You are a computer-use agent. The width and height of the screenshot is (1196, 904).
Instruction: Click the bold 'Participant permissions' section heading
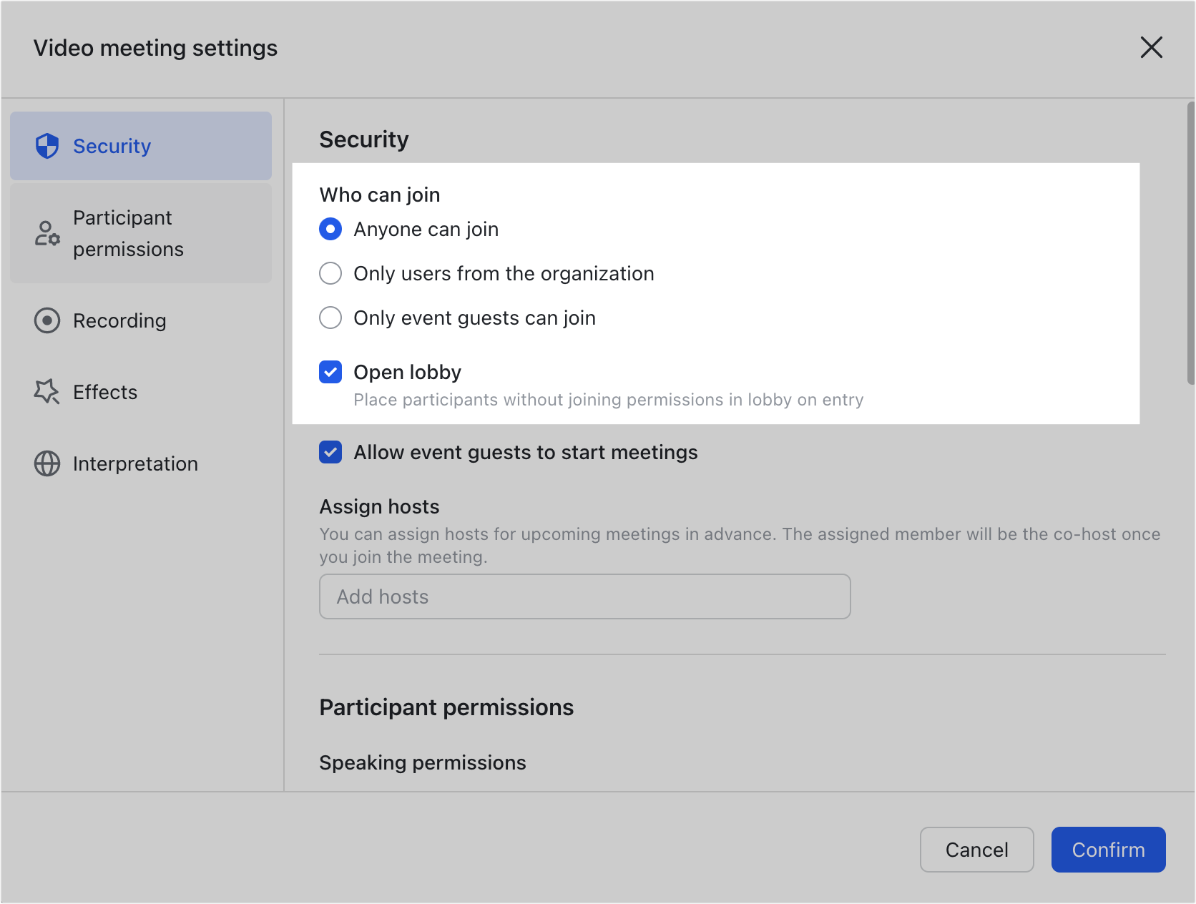(x=446, y=707)
